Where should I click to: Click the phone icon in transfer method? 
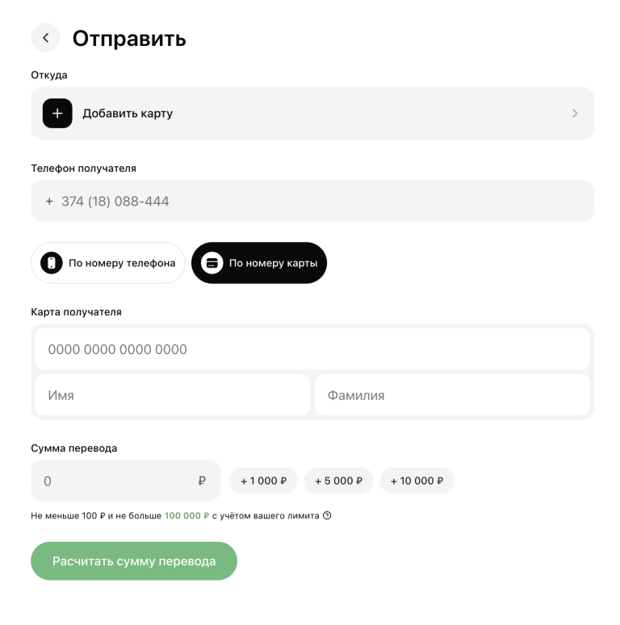pos(52,263)
